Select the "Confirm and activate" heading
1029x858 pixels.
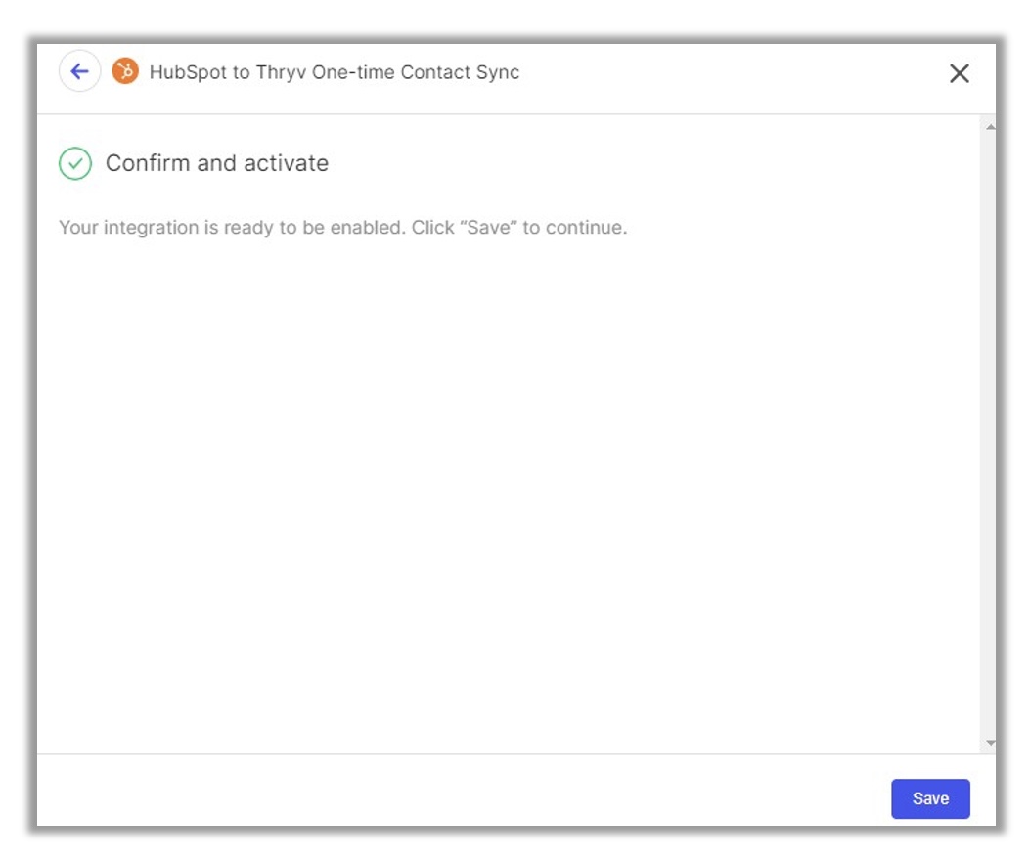[217, 163]
